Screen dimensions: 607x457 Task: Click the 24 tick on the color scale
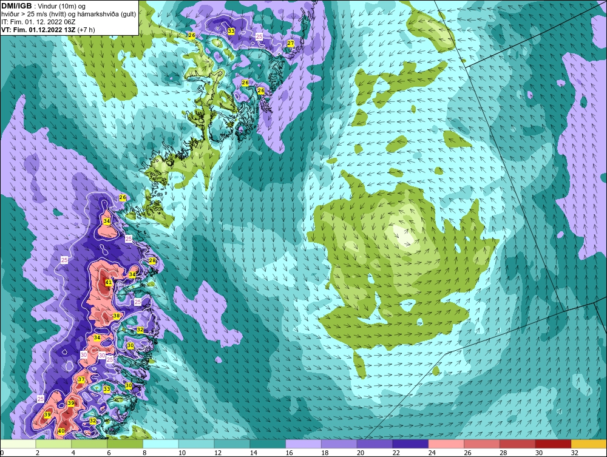point(432,453)
